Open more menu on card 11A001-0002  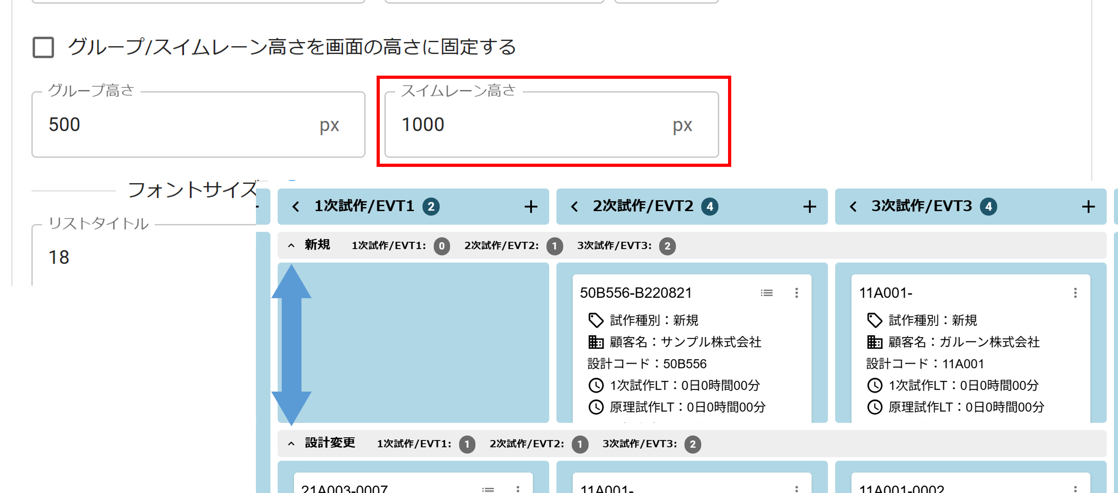[x=1075, y=489]
